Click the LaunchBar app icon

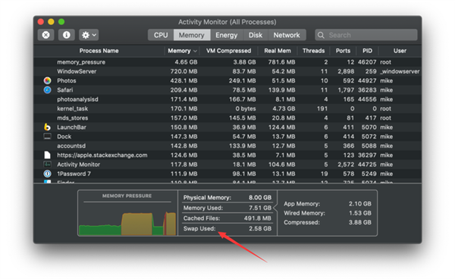pos(47,127)
